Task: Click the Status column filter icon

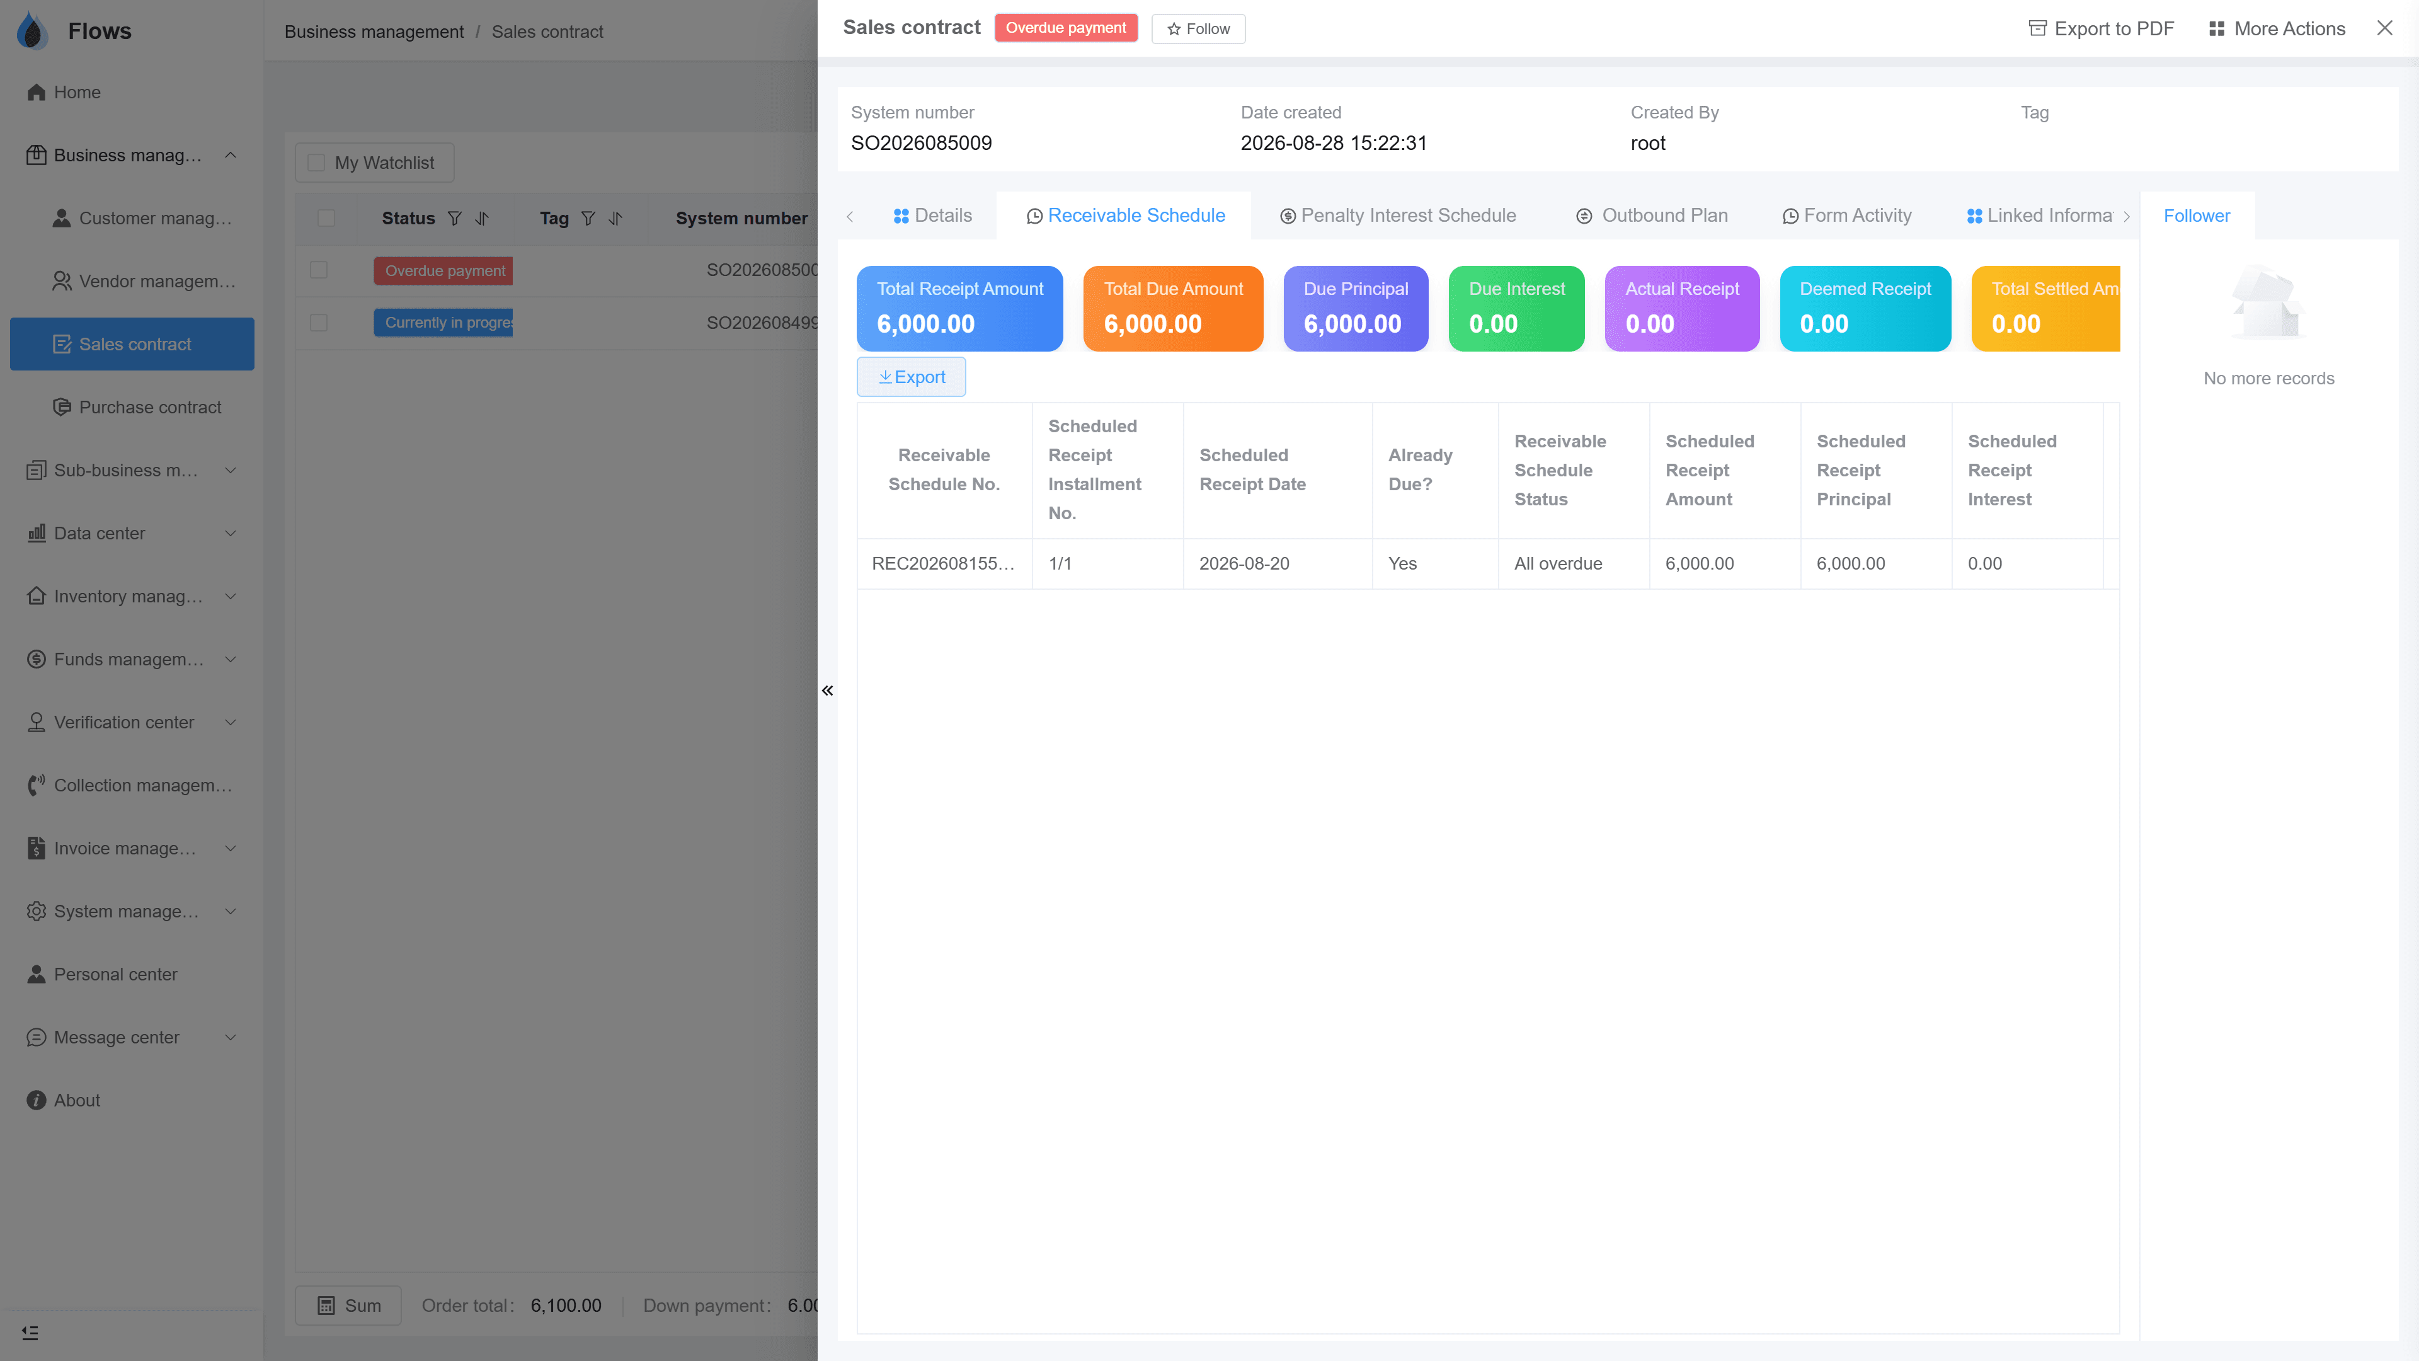Action: tap(454, 218)
